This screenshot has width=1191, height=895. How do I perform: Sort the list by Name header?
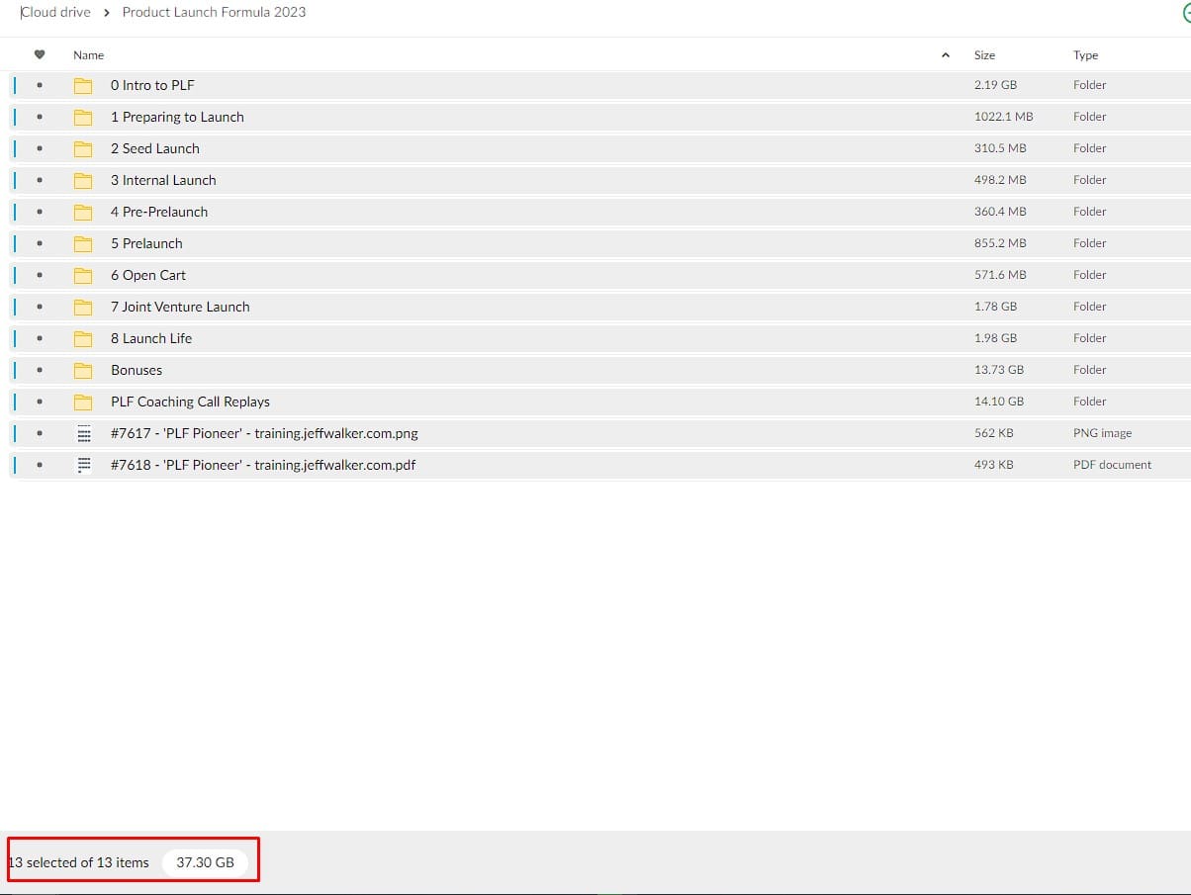click(x=88, y=55)
